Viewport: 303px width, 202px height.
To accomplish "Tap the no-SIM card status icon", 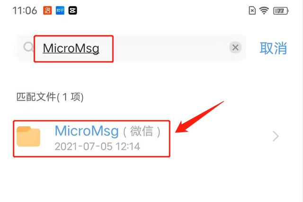I will [x=252, y=10].
